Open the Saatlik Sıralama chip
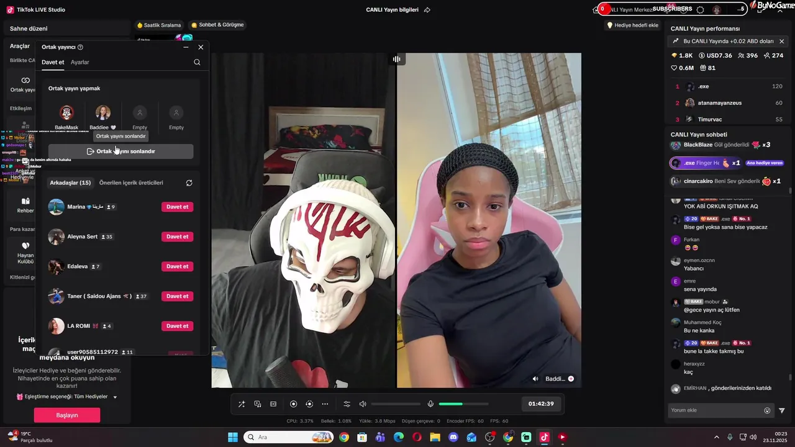The height and width of the screenshot is (447, 795). click(159, 25)
